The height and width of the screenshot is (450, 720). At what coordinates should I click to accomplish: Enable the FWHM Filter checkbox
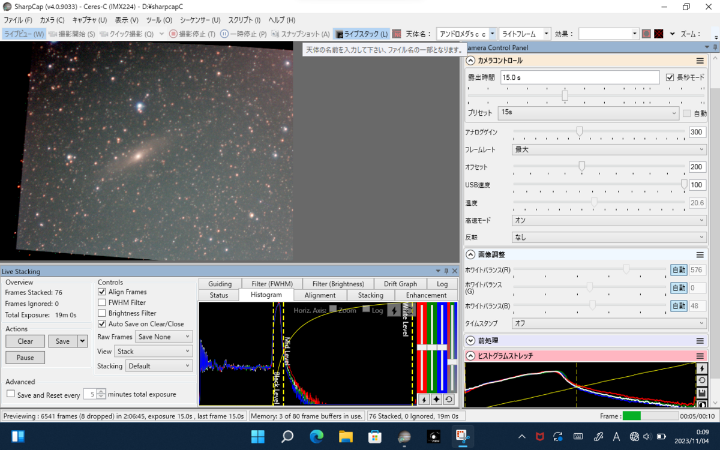(102, 303)
